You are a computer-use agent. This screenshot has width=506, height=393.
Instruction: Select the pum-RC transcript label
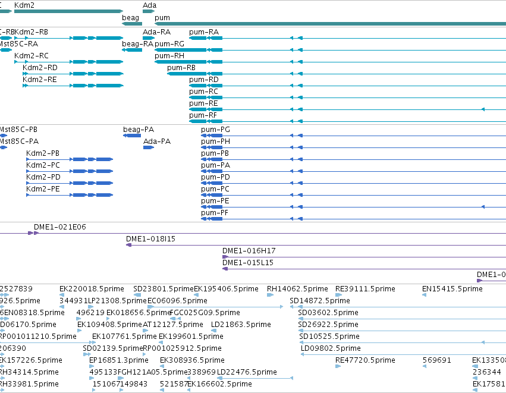pyautogui.click(x=203, y=92)
